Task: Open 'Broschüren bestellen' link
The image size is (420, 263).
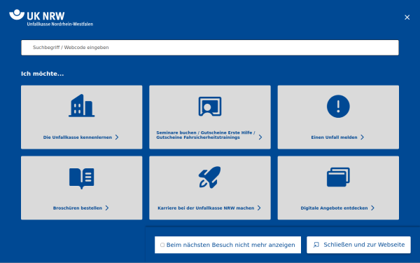Action: coord(78,208)
